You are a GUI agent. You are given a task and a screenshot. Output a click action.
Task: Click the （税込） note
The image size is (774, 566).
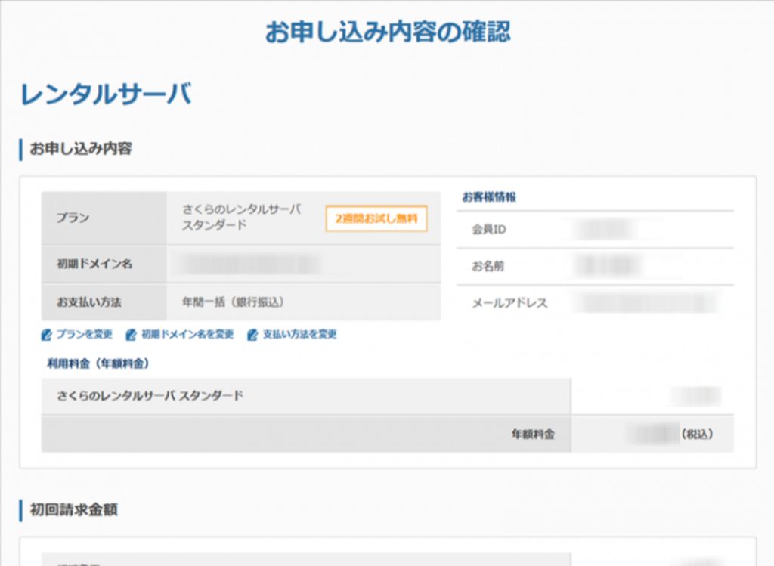click(x=698, y=435)
